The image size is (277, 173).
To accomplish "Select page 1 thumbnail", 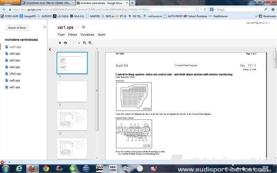I will 72,63.
